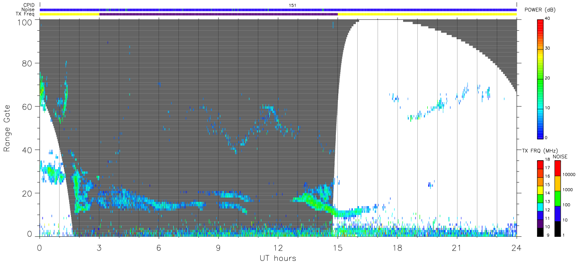The image size is (581, 268).
Task: Click the 1000 label on NOISE scale
Action: [568, 190]
